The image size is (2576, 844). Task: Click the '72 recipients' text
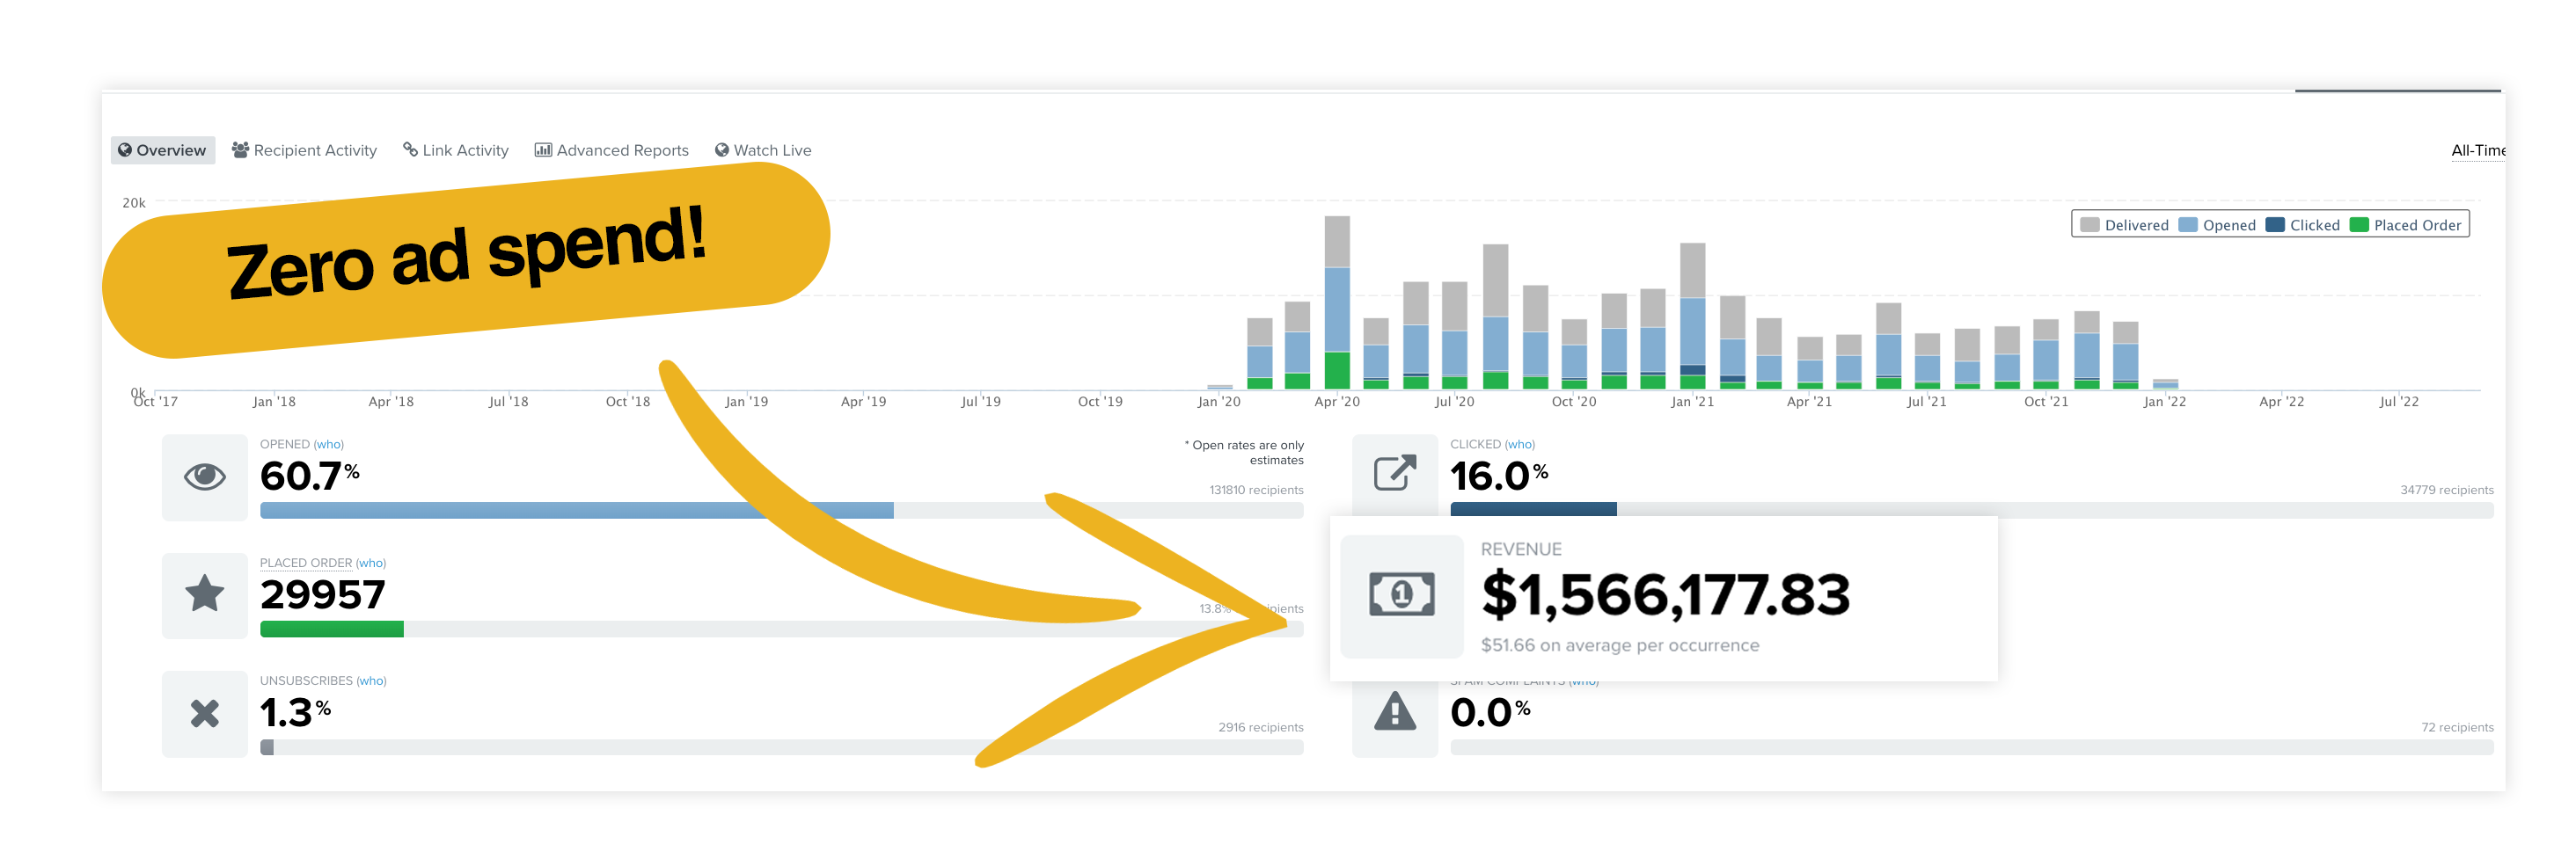pyautogui.click(x=2457, y=728)
